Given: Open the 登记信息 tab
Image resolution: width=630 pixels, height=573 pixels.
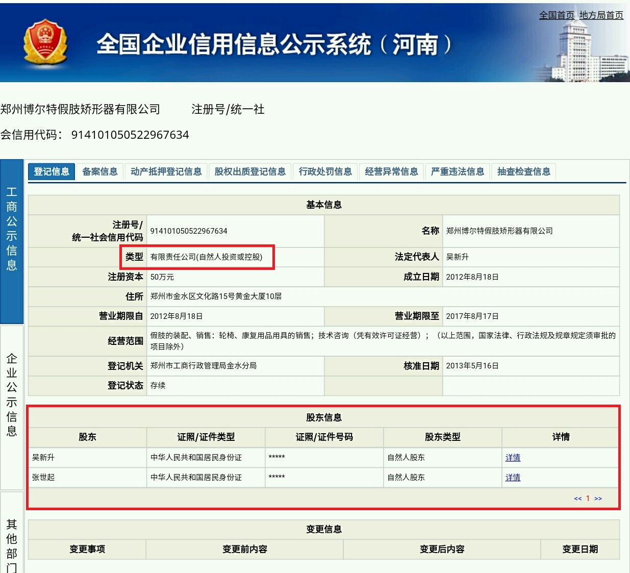Looking at the screenshot, I should pos(51,171).
